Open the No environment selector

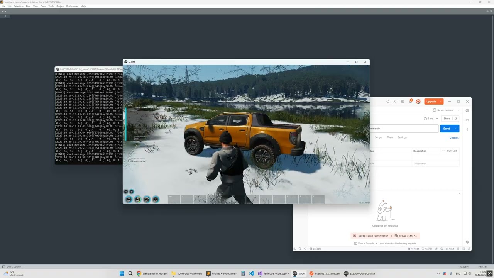[x=446, y=110]
